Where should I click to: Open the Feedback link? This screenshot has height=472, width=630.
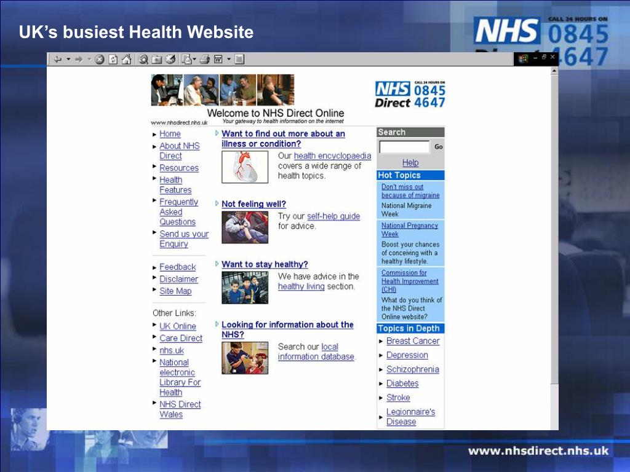178,267
